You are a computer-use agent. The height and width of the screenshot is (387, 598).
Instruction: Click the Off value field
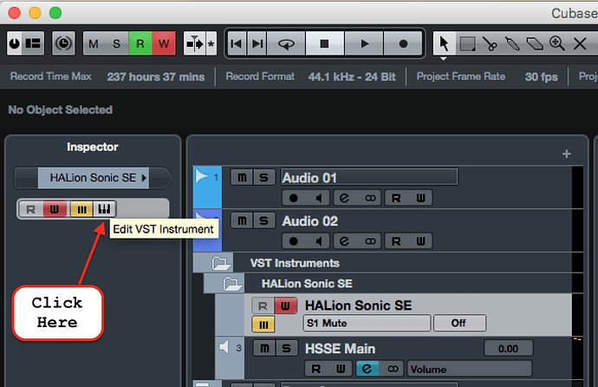(x=459, y=323)
